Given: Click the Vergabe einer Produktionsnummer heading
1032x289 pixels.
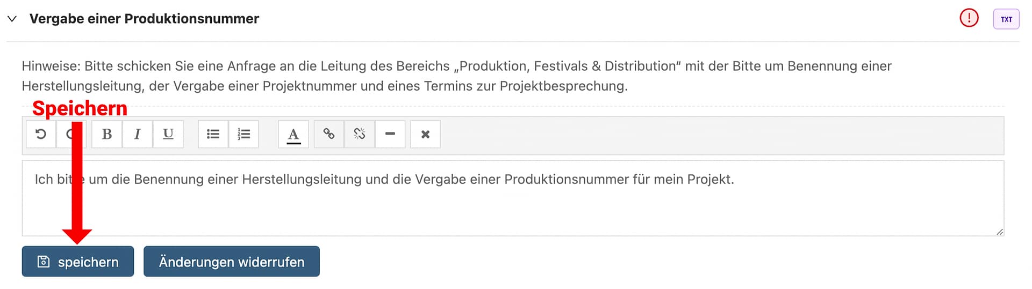Looking at the screenshot, I should coord(144,19).
